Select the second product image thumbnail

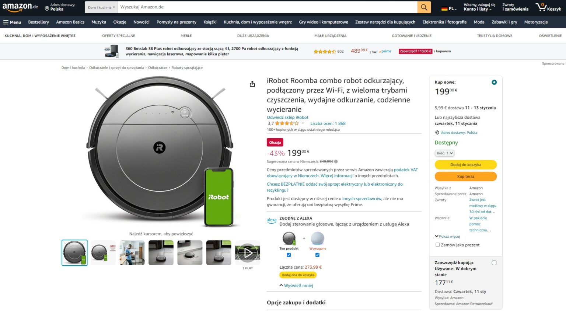coord(103,252)
